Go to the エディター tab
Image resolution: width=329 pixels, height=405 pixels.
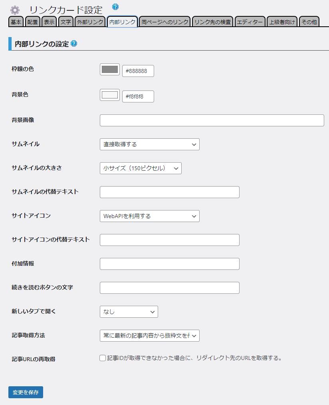pyautogui.click(x=250, y=22)
